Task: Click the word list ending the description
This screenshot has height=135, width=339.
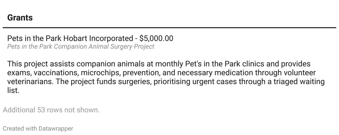Action: pos(13,90)
